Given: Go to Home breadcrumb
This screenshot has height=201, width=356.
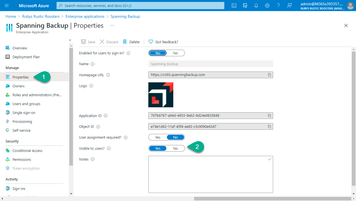Looking at the screenshot, I should point(11,16).
